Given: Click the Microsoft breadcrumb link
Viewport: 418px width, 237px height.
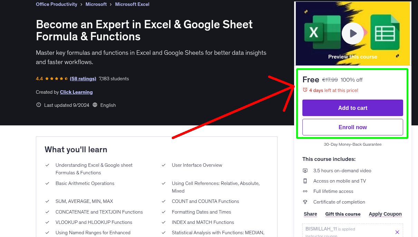Looking at the screenshot, I should [96, 4].
